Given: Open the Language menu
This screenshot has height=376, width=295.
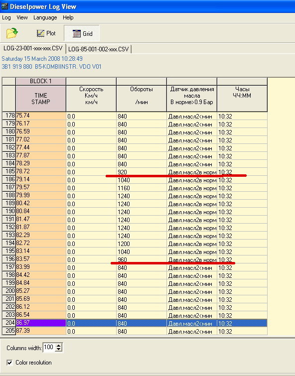Looking at the screenshot, I should pyautogui.click(x=45, y=17).
